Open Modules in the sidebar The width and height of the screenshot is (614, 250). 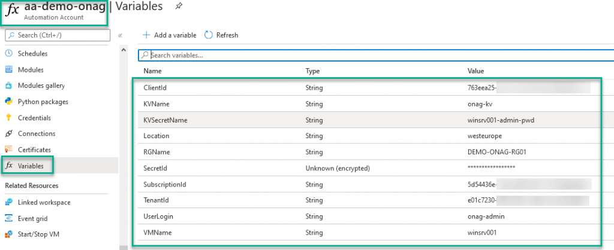[31, 69]
